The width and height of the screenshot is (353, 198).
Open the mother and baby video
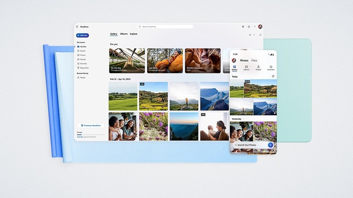[x=215, y=127]
